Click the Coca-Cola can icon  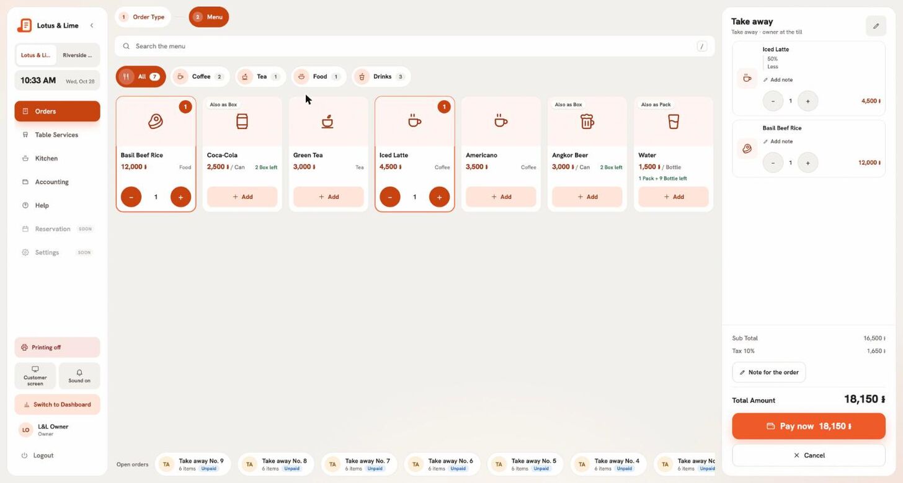(242, 122)
